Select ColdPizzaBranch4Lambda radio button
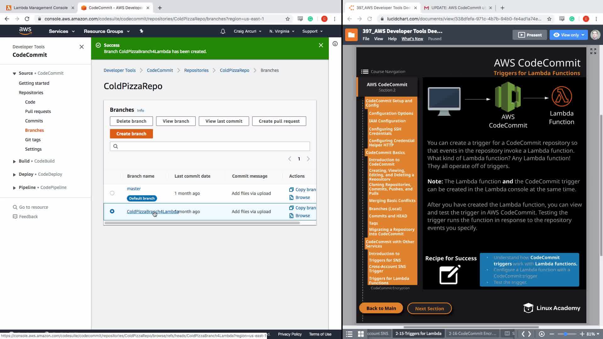The image size is (603, 339). (112, 211)
